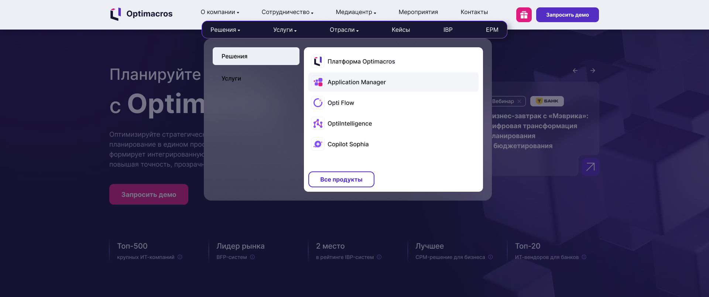
Task: Click info icon next to BFP-систем
Action: (x=253, y=257)
